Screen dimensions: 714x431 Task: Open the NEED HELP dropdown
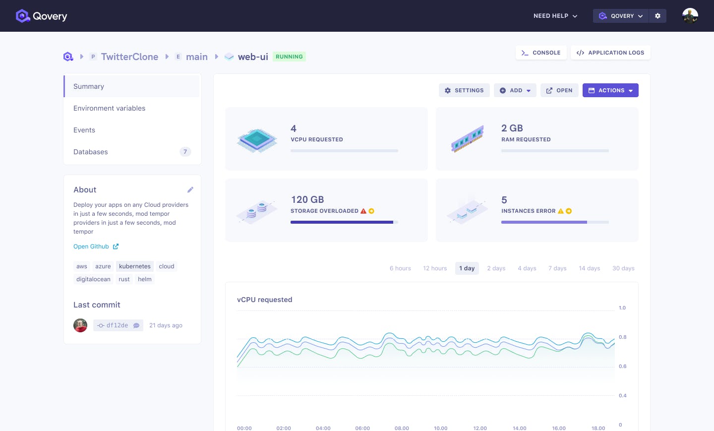pyautogui.click(x=555, y=16)
